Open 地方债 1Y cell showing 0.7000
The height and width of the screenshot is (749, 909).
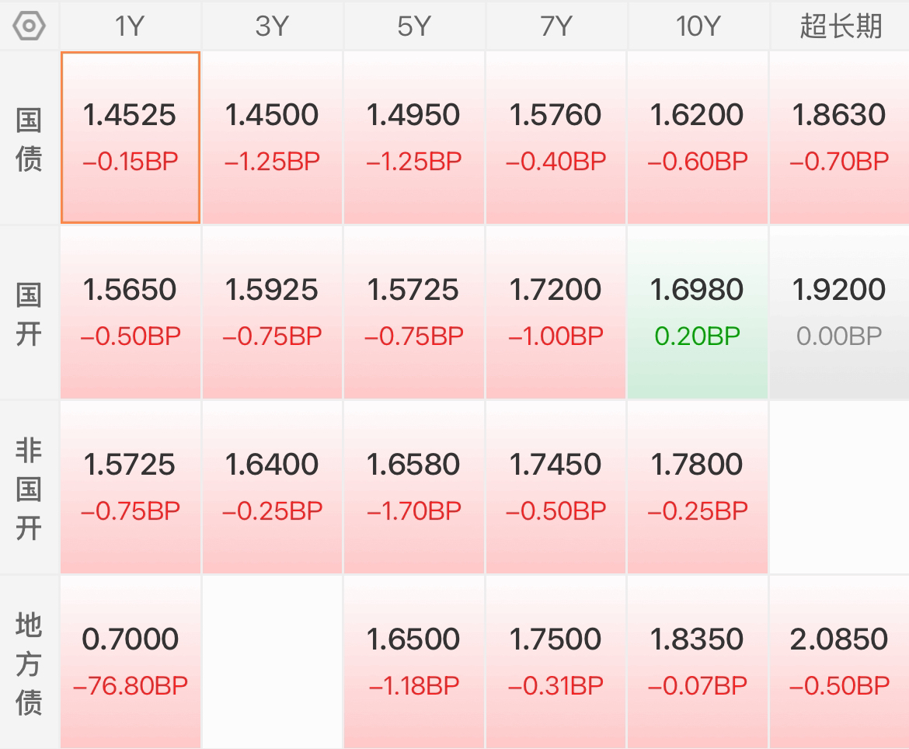[131, 662]
